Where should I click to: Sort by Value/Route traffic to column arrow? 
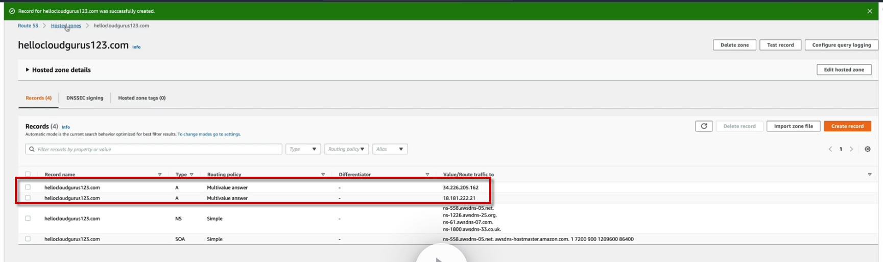tap(870, 175)
